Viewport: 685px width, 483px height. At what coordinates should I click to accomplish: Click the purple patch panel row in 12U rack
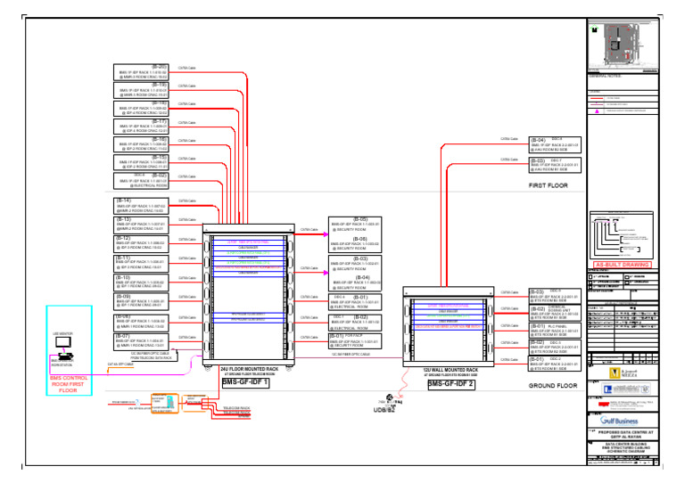click(449, 306)
